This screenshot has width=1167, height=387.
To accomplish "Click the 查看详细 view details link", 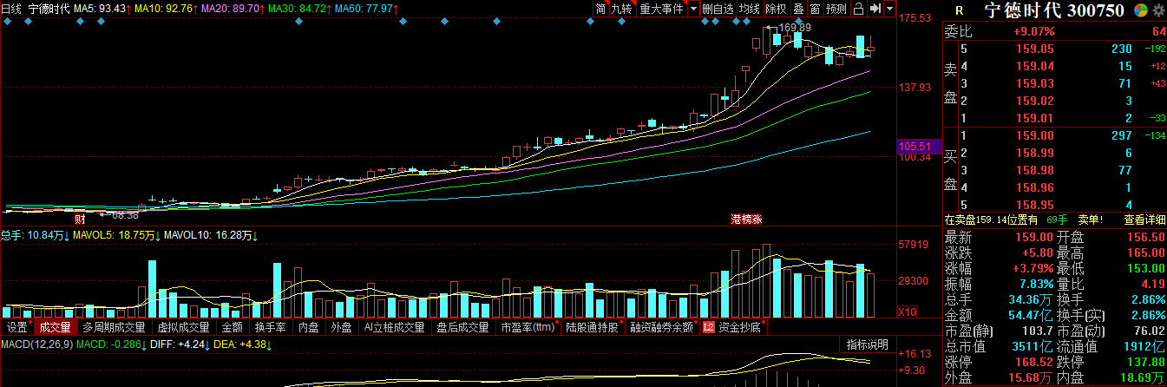I will [x=1144, y=220].
